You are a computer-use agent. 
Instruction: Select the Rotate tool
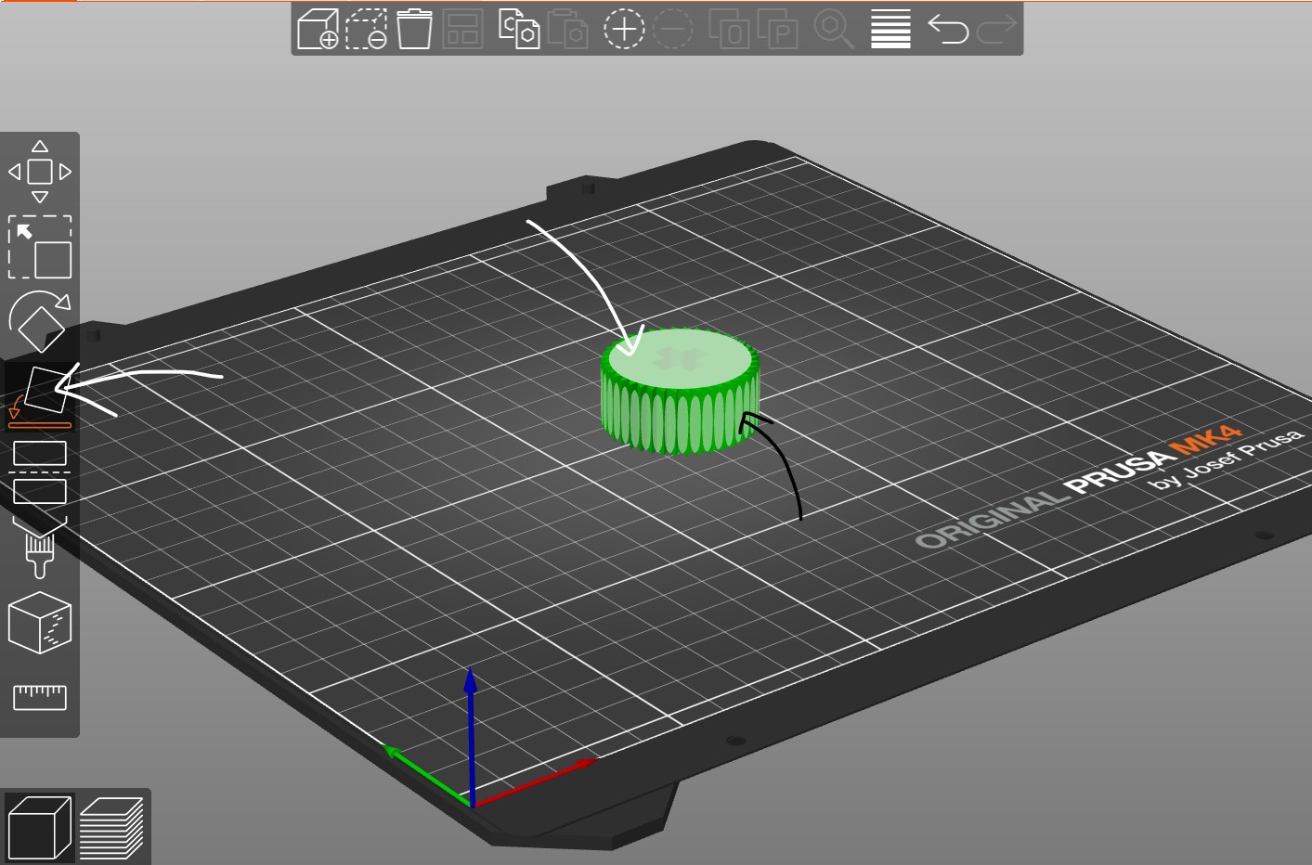pyautogui.click(x=40, y=321)
